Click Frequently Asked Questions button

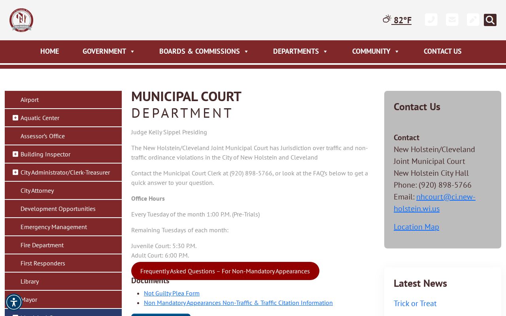click(x=225, y=271)
